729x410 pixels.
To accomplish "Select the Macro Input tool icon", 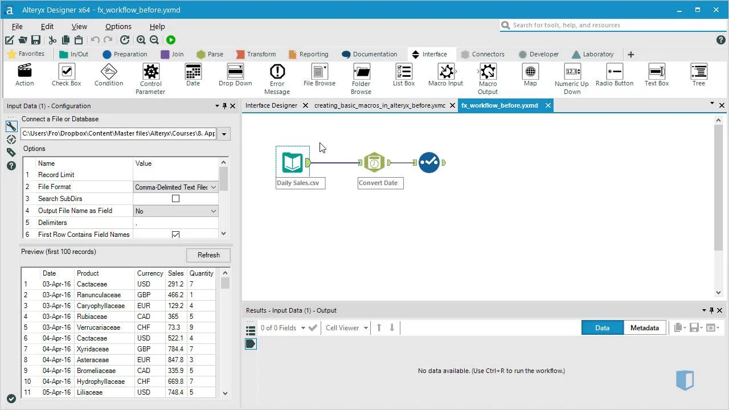I will tap(445, 72).
